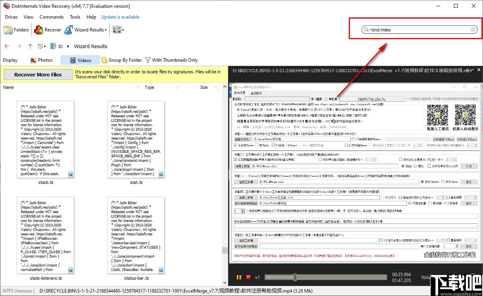Open the Folders panel from the toolbar
The image size is (483, 296).
(x=16, y=30)
